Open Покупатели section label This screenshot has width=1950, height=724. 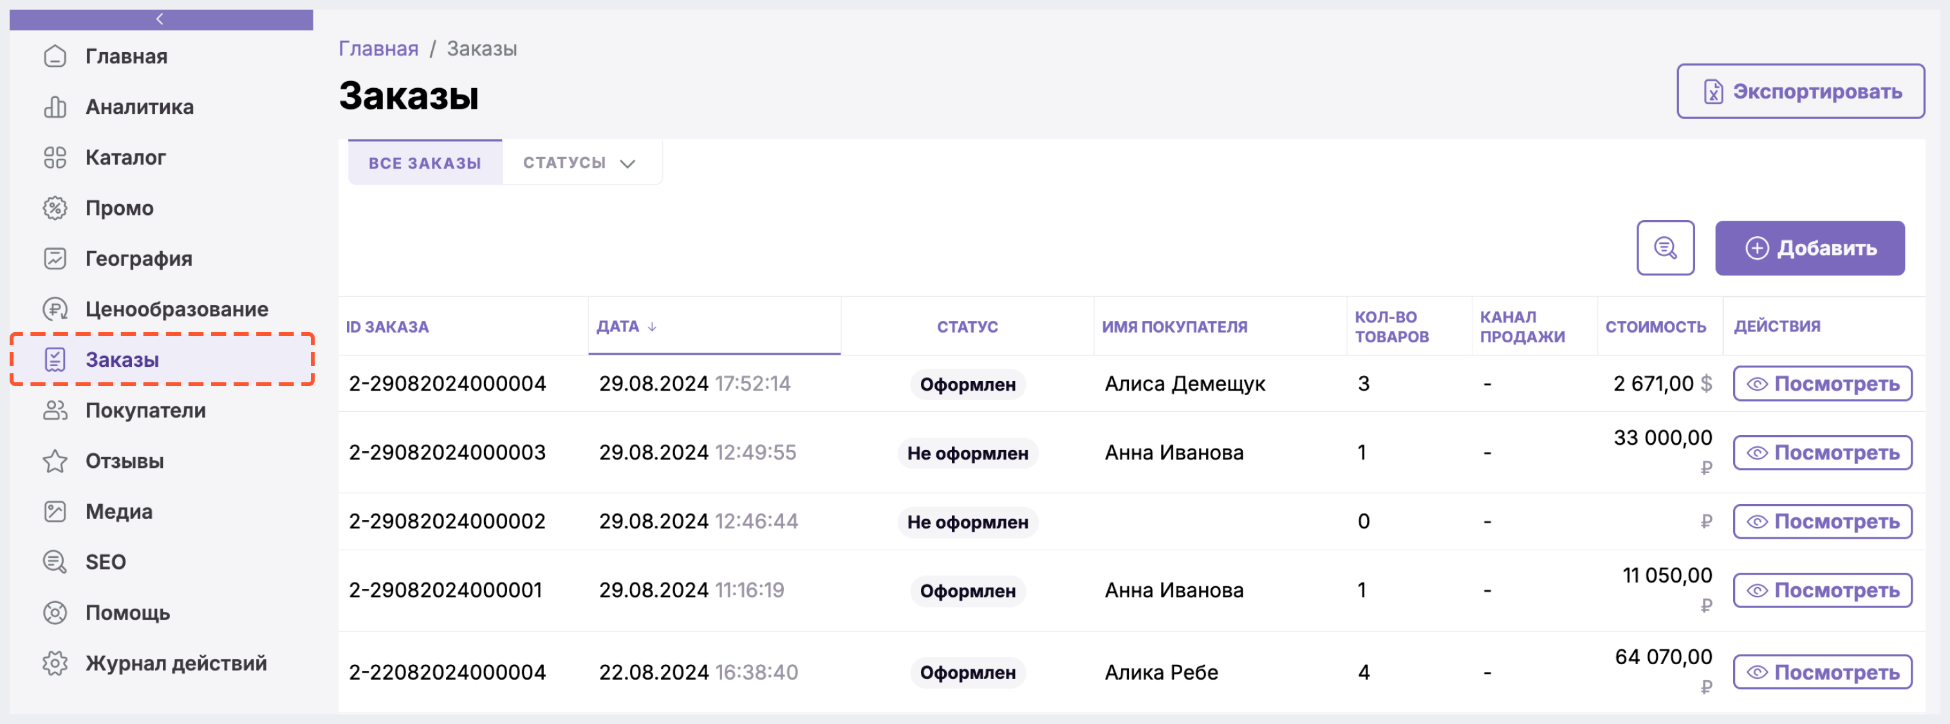[145, 411]
